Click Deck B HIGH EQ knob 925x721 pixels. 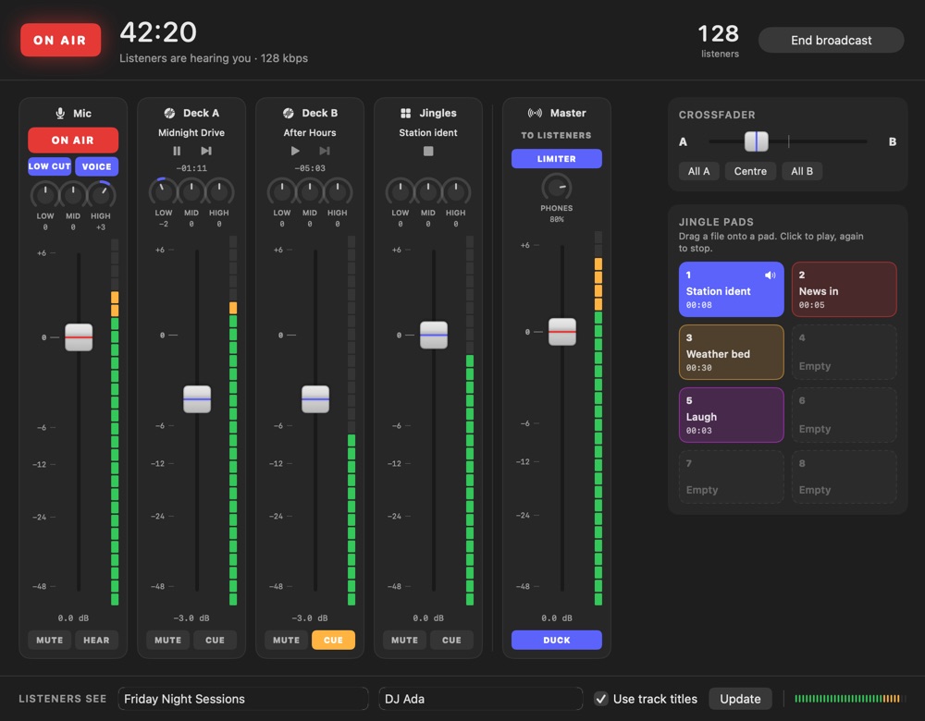tap(338, 191)
